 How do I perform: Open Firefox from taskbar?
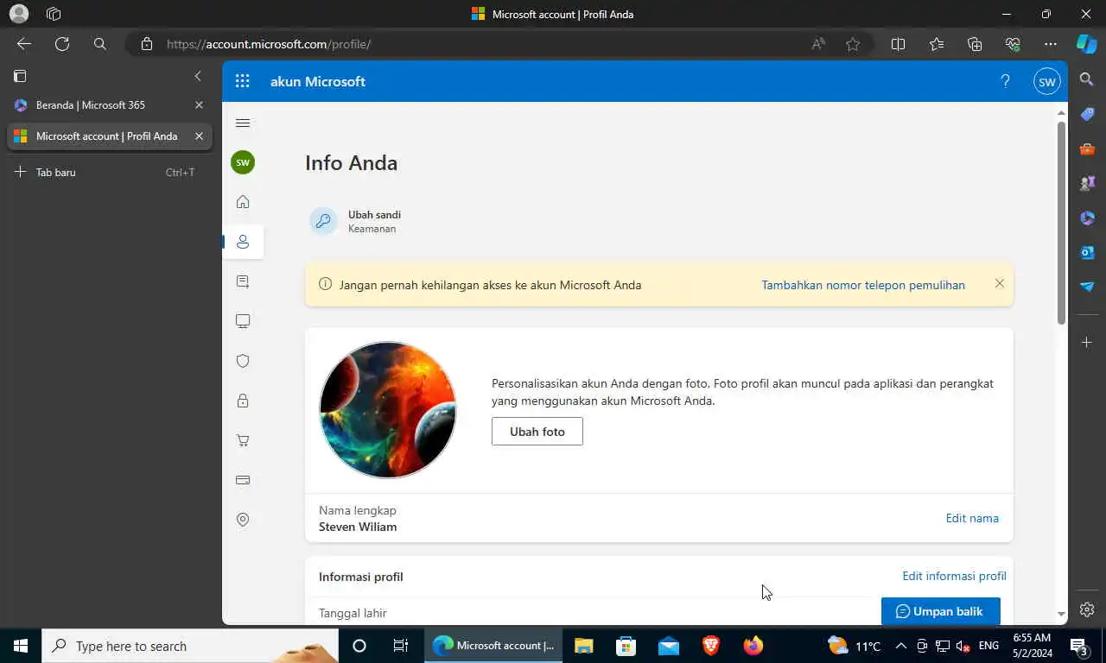(753, 646)
